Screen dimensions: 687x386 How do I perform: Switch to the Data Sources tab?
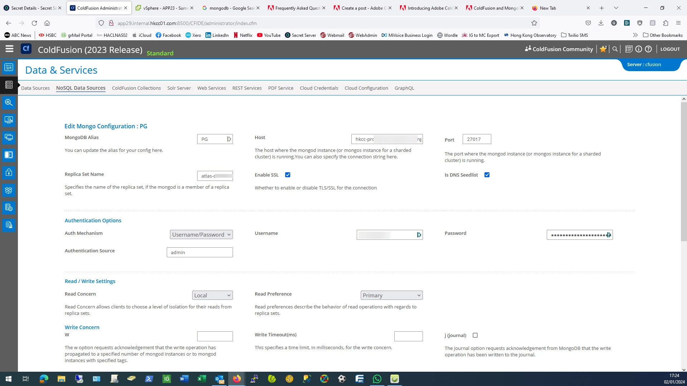pyautogui.click(x=35, y=88)
